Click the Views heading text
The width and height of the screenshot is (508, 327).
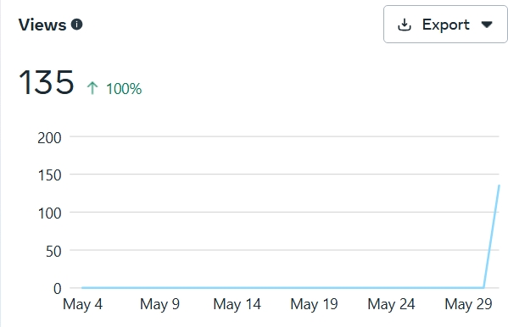pyautogui.click(x=42, y=25)
